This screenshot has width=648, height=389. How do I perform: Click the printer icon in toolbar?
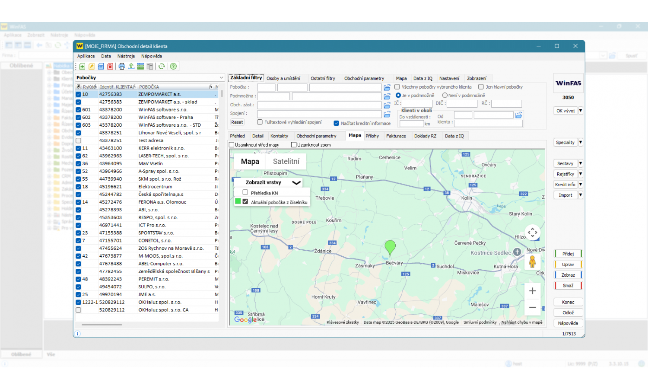click(122, 66)
